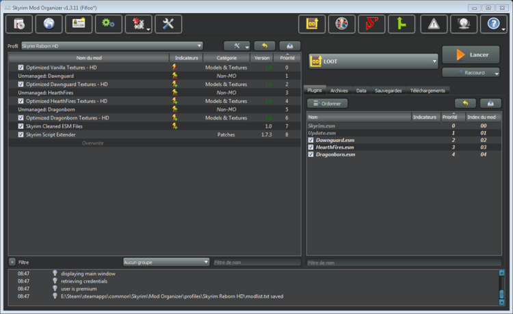The height and width of the screenshot is (314, 513).
Task: Click the Lancer launch button
Action: coord(471,55)
